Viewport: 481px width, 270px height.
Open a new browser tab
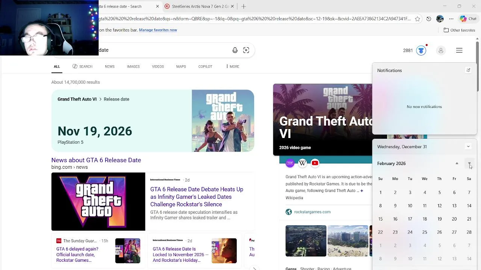coord(244,6)
